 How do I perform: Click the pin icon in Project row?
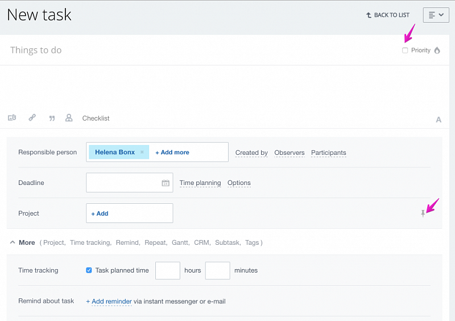[x=423, y=213]
